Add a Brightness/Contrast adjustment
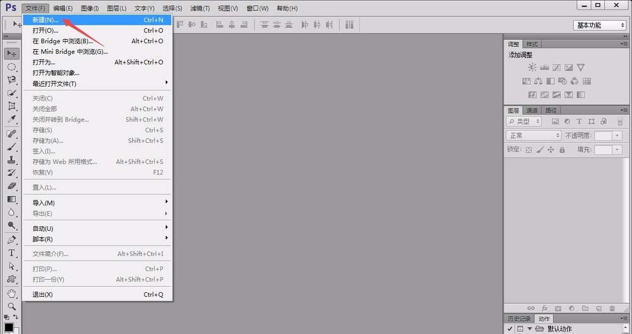This screenshot has width=632, height=334. pos(532,67)
